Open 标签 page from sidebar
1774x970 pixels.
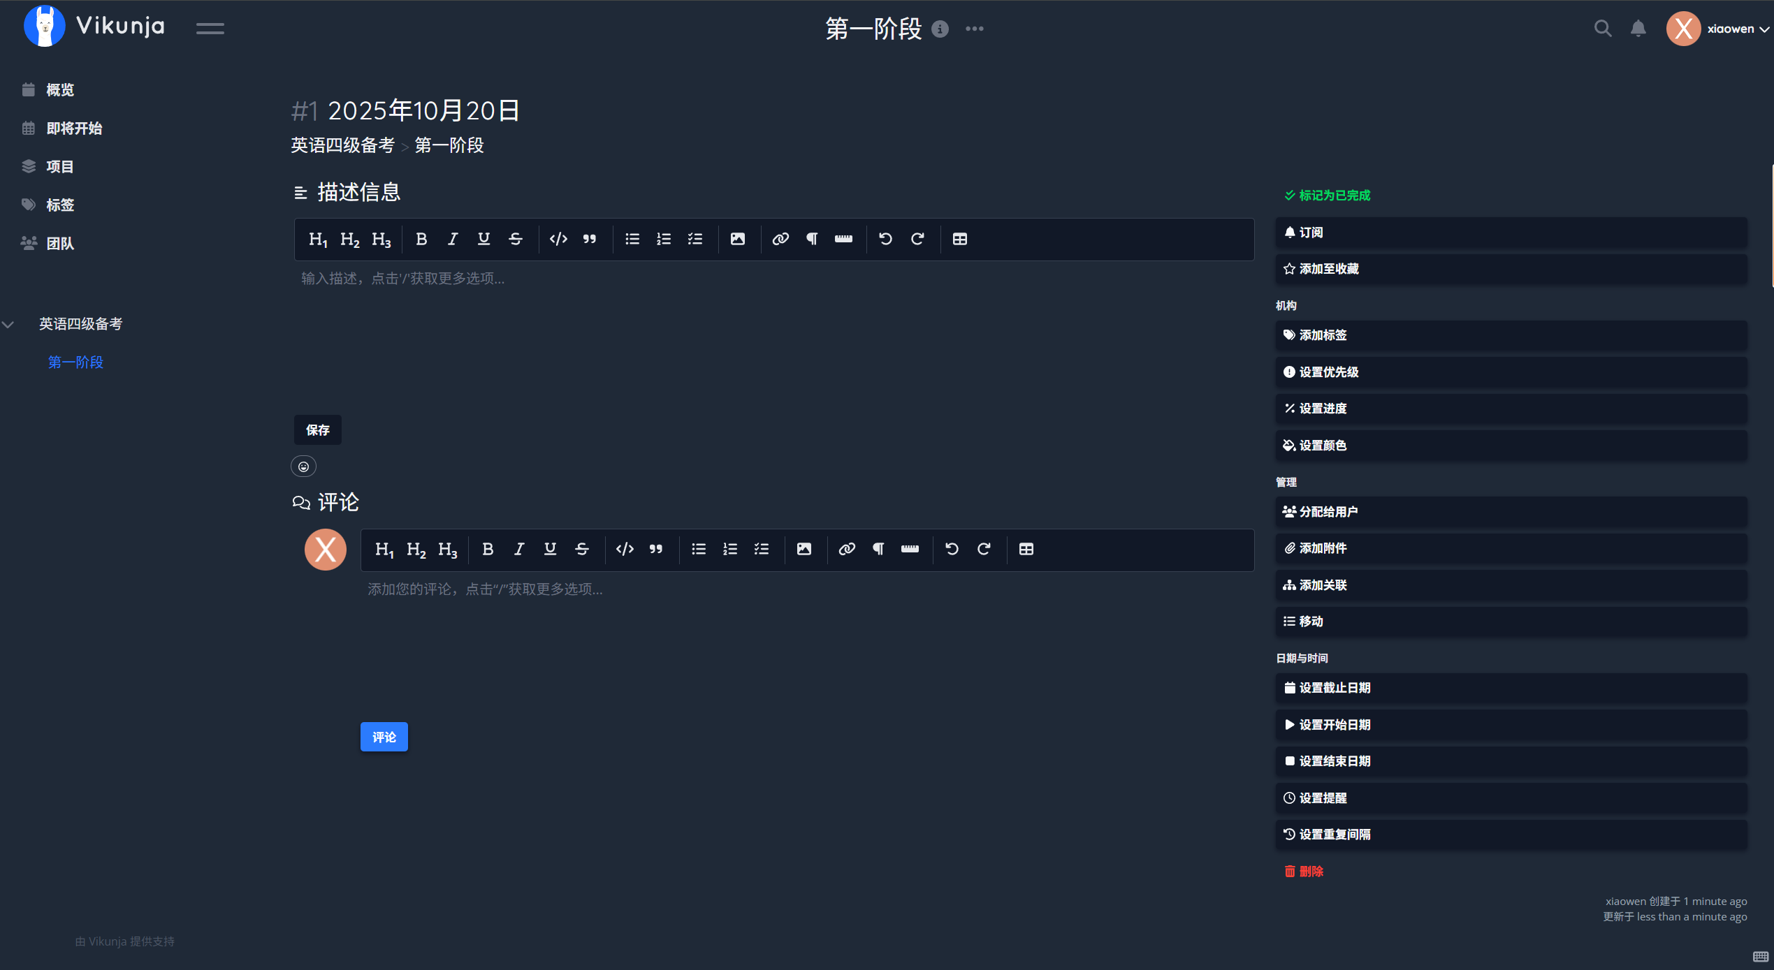tap(60, 205)
